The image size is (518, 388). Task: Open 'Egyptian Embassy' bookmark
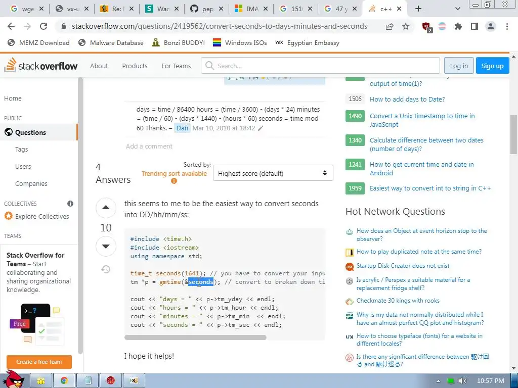[307, 42]
